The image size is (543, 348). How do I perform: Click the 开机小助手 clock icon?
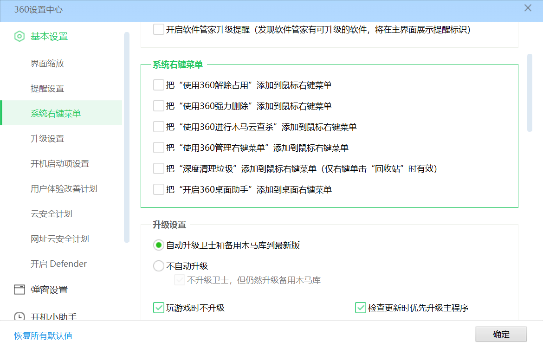tap(19, 316)
